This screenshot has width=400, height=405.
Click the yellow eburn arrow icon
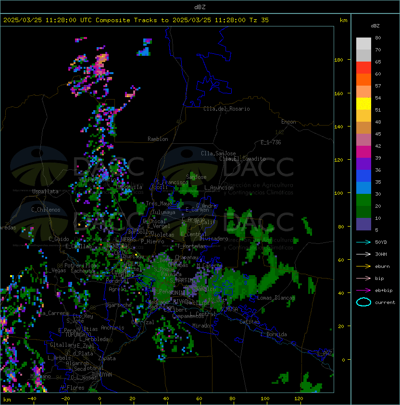[363, 266]
